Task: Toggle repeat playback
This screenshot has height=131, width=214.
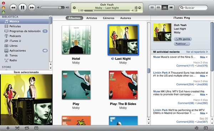Action: click(x=27, y=128)
